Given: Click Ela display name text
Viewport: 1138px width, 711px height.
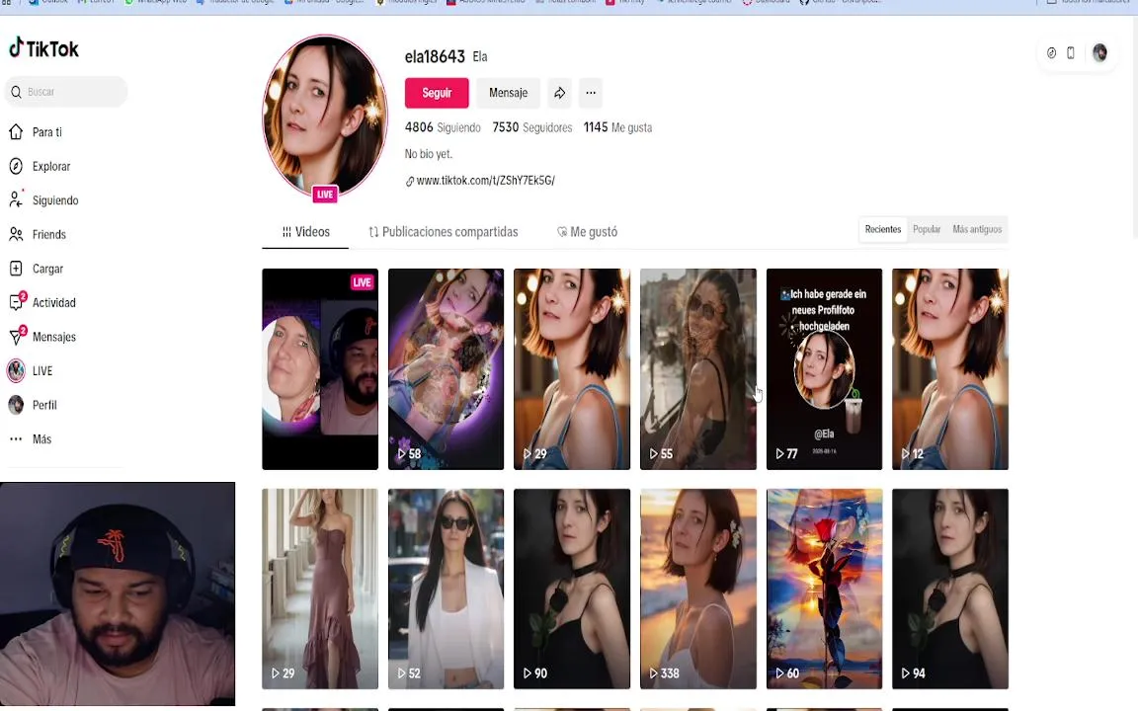Looking at the screenshot, I should pos(480,56).
